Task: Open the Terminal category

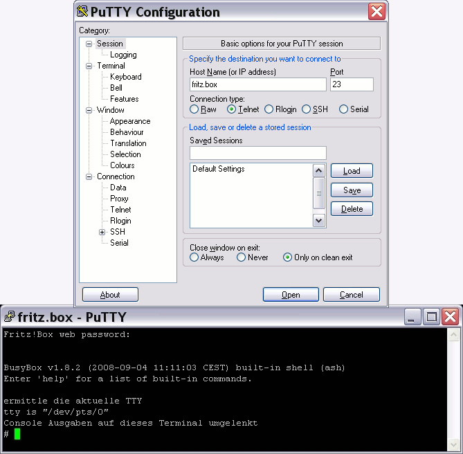Action: click(x=111, y=66)
